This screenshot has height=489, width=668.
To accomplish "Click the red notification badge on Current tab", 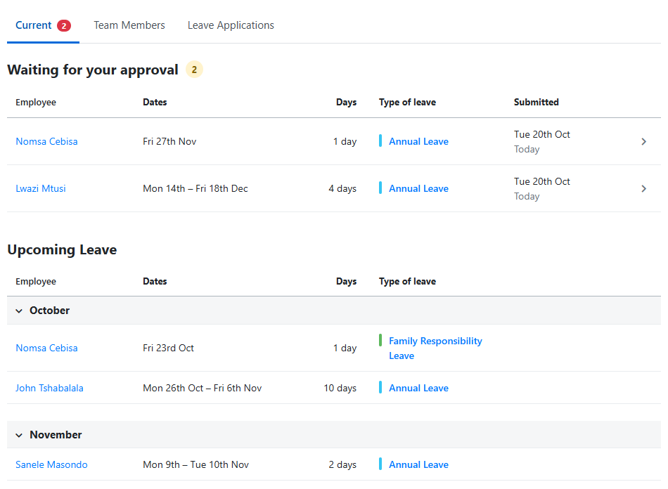I will tap(64, 26).
